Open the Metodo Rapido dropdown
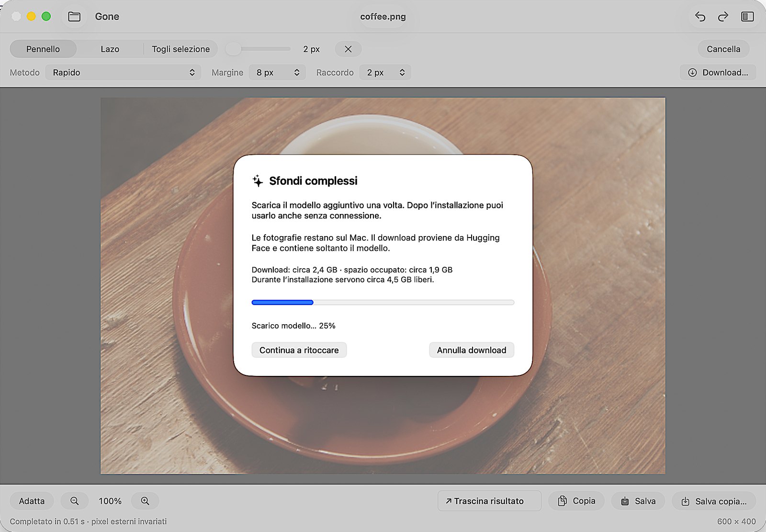The image size is (766, 532). point(124,72)
